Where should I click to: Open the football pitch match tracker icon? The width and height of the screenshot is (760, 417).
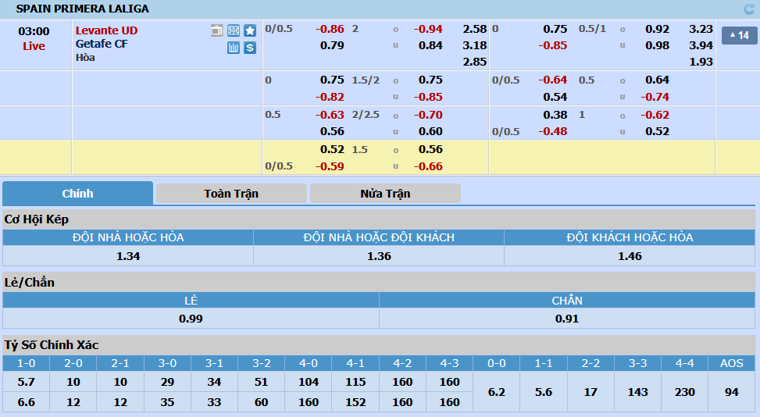(234, 30)
